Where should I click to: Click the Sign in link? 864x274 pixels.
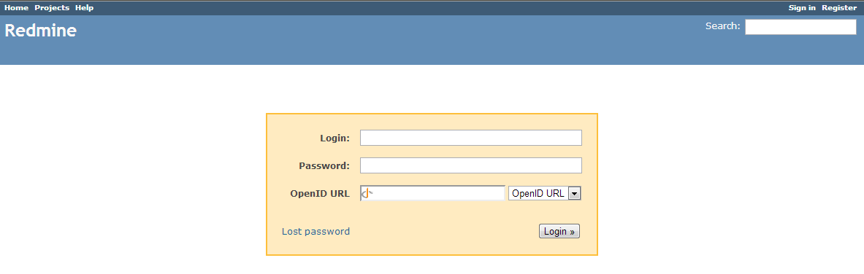pos(802,8)
